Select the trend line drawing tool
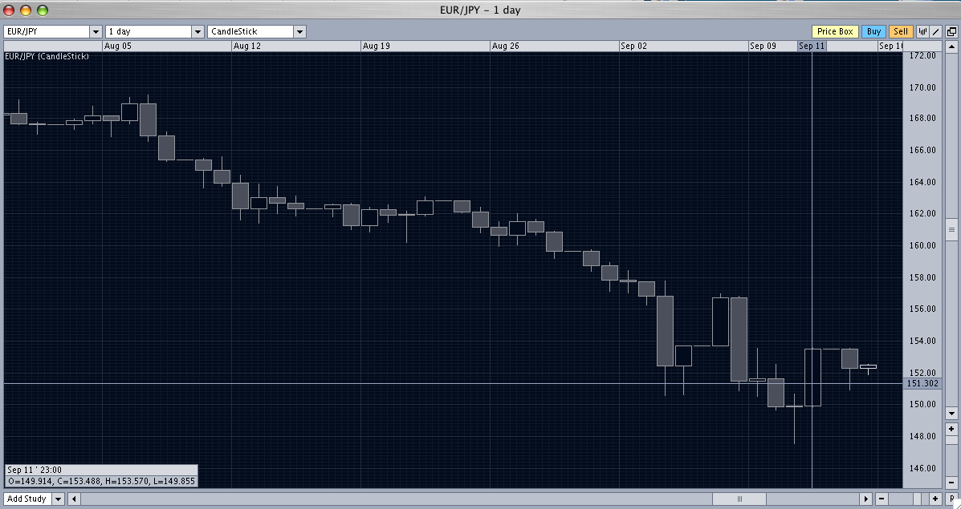This screenshot has height=509, width=961. coord(936,31)
